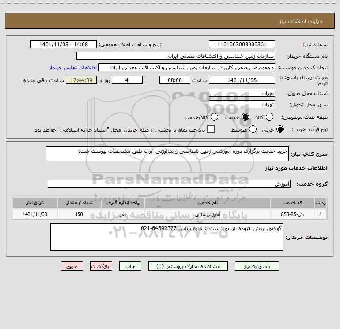The height and width of the screenshot is (329, 340).
Task: Click the remaining time 17:44:39 field
Action: click(x=81, y=80)
